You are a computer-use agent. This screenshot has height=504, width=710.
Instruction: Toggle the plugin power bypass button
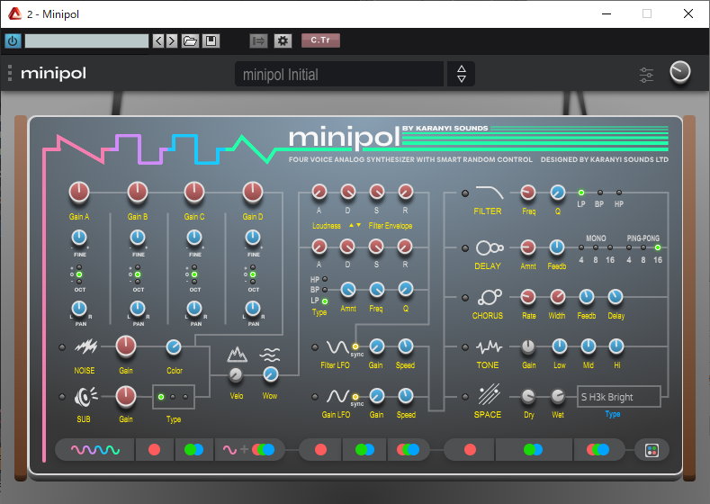click(x=13, y=40)
